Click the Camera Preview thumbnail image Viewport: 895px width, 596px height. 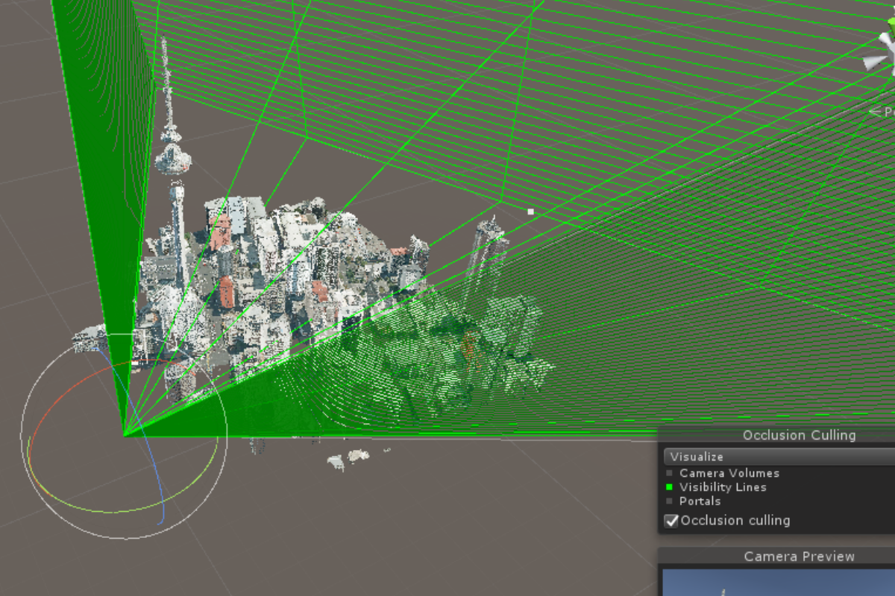pyautogui.click(x=778, y=583)
